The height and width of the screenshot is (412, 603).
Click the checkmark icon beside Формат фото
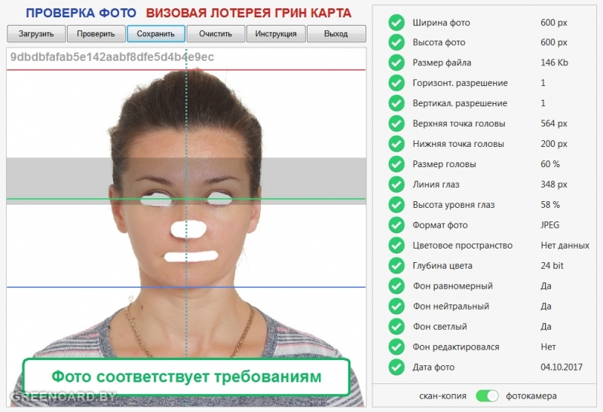396,225
